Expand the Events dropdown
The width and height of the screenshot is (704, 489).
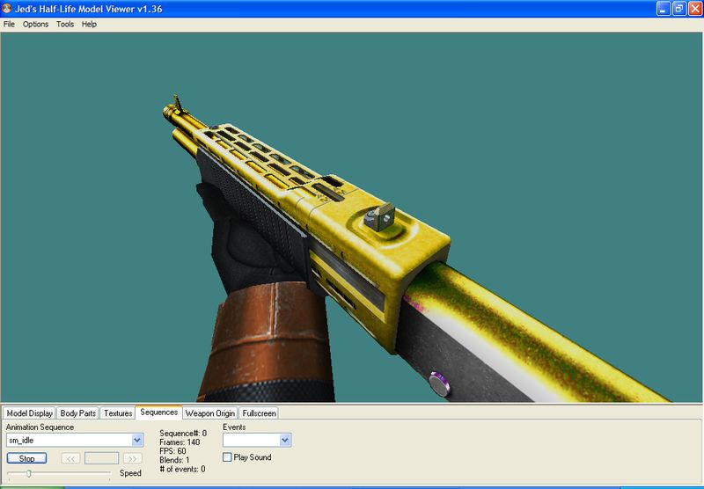284,440
